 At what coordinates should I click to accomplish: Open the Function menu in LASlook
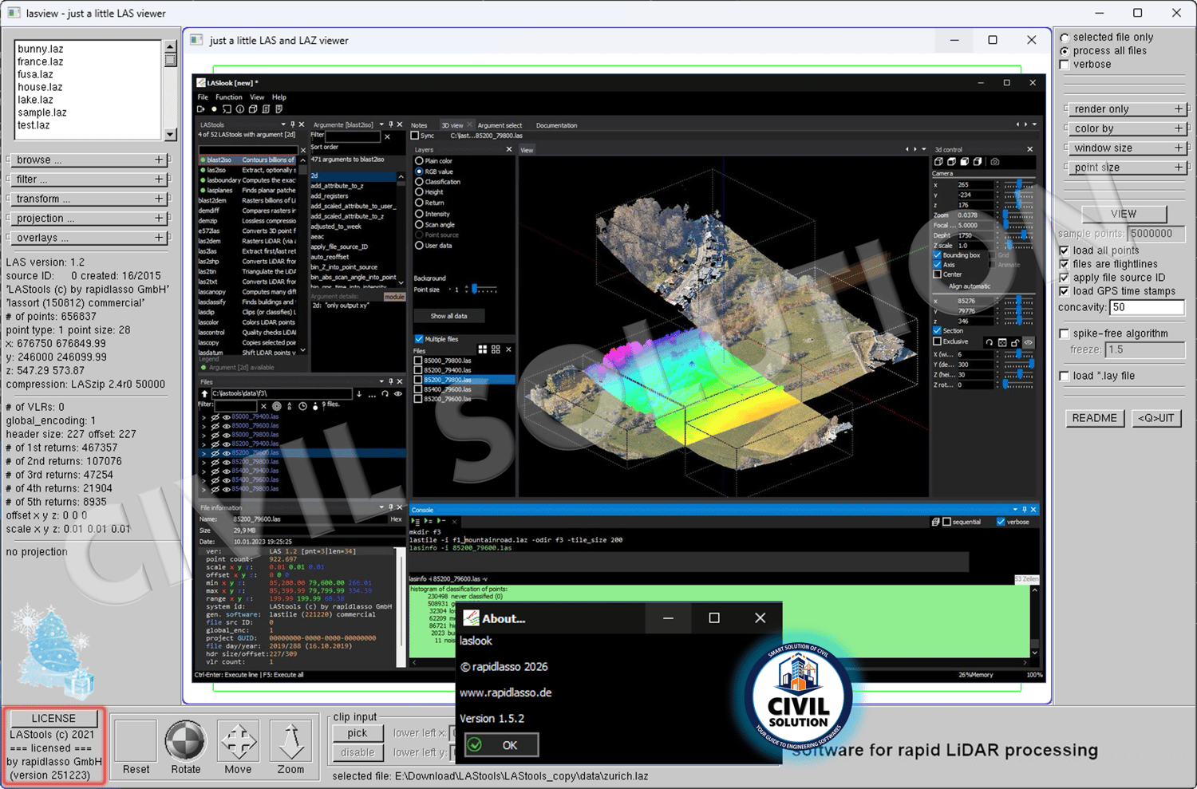(229, 97)
